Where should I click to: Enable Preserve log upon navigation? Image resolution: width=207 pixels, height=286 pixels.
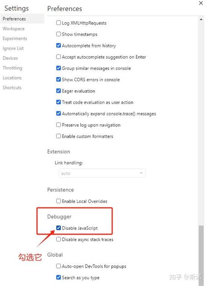pyautogui.click(x=59, y=125)
